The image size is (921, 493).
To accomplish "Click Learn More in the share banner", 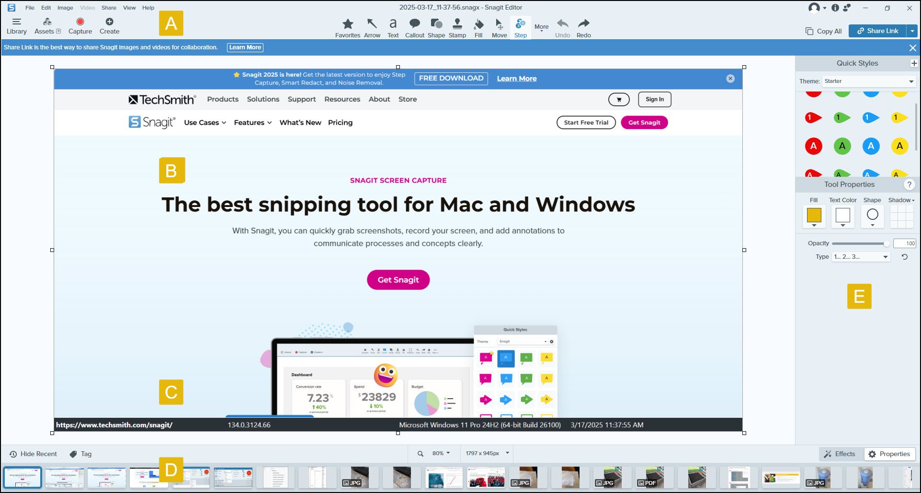I will tap(245, 47).
